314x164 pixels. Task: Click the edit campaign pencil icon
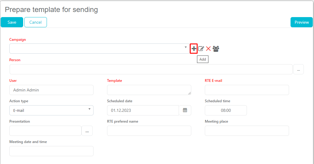click(201, 49)
